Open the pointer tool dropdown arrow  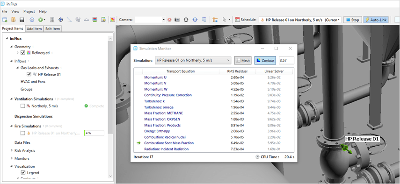click(x=229, y=20)
